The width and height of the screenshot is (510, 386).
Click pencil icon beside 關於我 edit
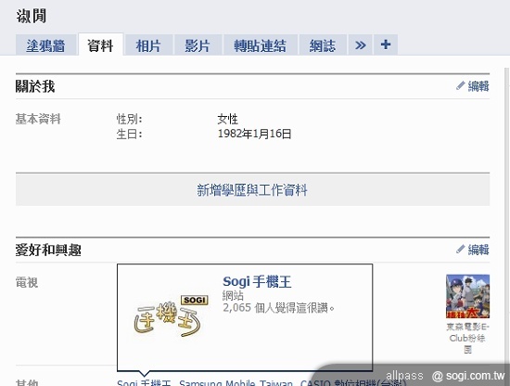pos(460,86)
